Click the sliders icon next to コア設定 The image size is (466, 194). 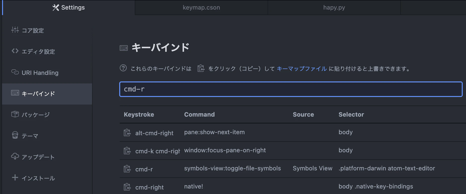point(15,30)
